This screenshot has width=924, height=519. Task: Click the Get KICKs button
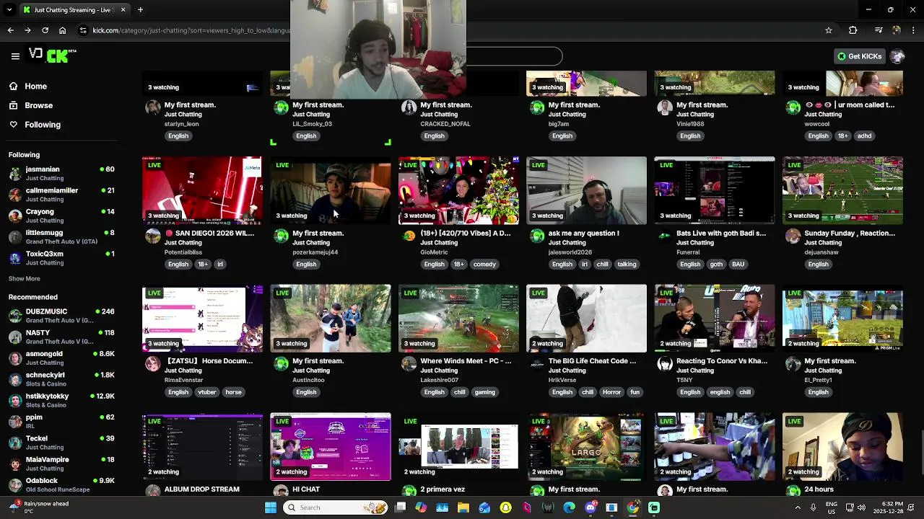click(859, 56)
